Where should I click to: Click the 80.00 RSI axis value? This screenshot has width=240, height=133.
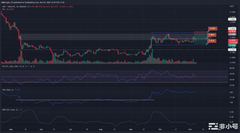232,68
